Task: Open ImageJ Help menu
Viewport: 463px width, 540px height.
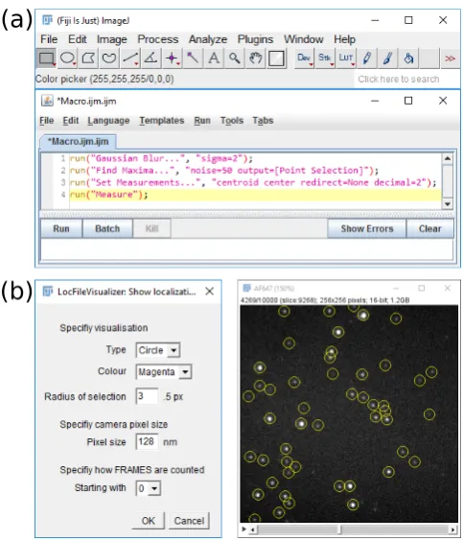Action: click(344, 39)
